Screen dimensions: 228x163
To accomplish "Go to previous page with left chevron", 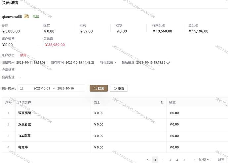I will click(x=148, y=160).
